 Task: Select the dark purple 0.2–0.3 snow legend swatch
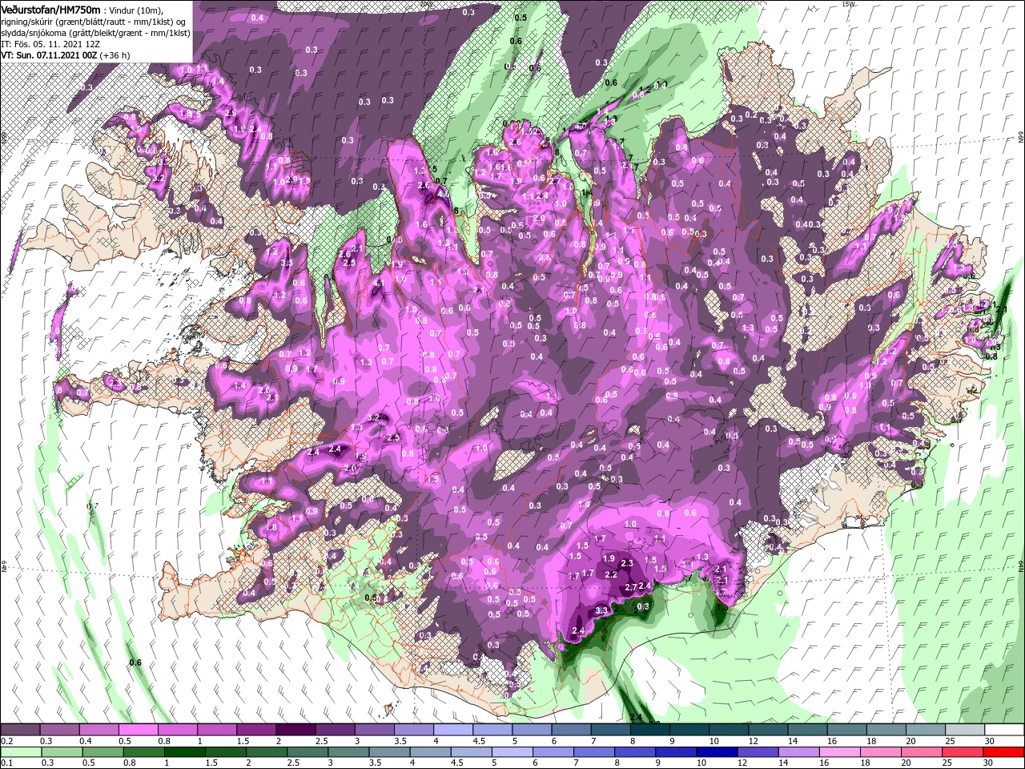pyautogui.click(x=20, y=730)
